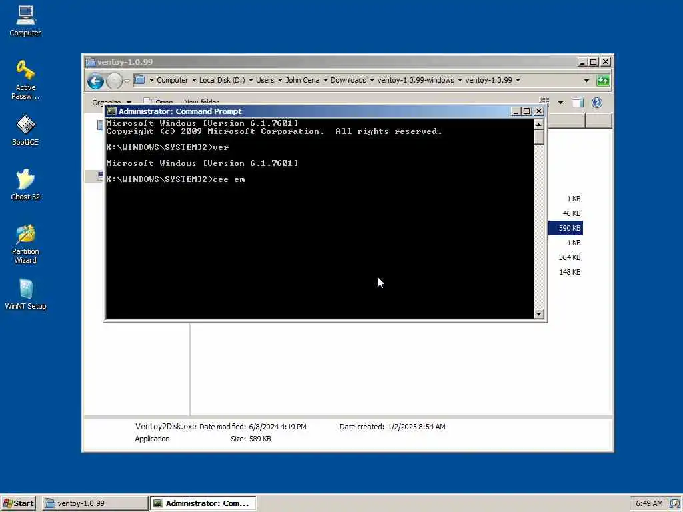Go back in the ventoy Explorer window
The width and height of the screenshot is (683, 512).
pos(95,81)
